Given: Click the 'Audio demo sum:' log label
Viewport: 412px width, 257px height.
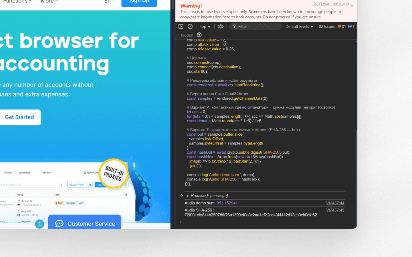Looking at the screenshot, I should click(200, 203).
